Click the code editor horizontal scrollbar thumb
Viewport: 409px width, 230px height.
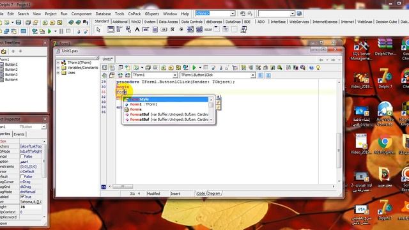coord(123,187)
